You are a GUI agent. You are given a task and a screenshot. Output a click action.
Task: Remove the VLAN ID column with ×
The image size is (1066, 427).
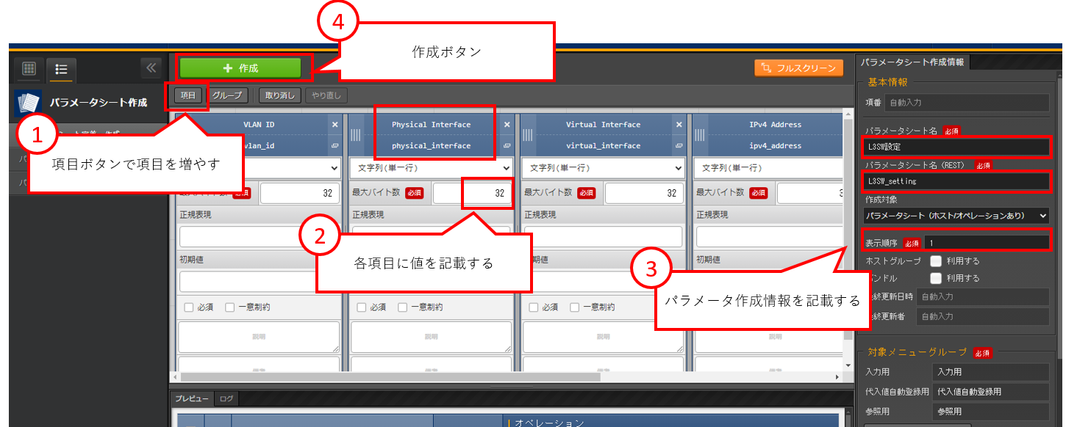[x=335, y=125]
